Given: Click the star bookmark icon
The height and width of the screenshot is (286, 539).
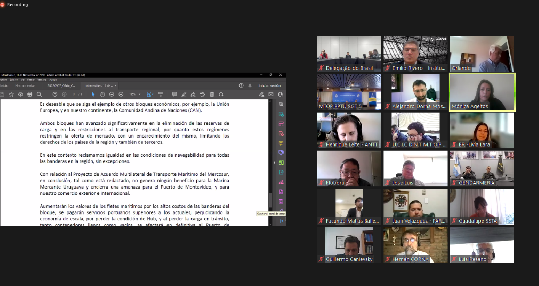Looking at the screenshot, I should (x=11, y=94).
